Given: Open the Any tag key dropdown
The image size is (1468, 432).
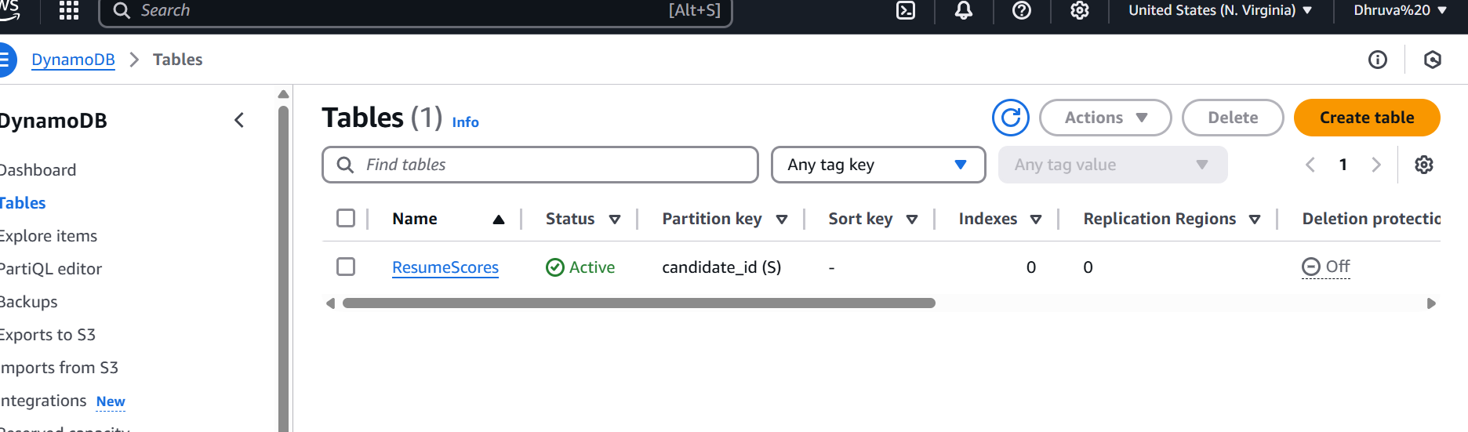Looking at the screenshot, I should pos(878,165).
